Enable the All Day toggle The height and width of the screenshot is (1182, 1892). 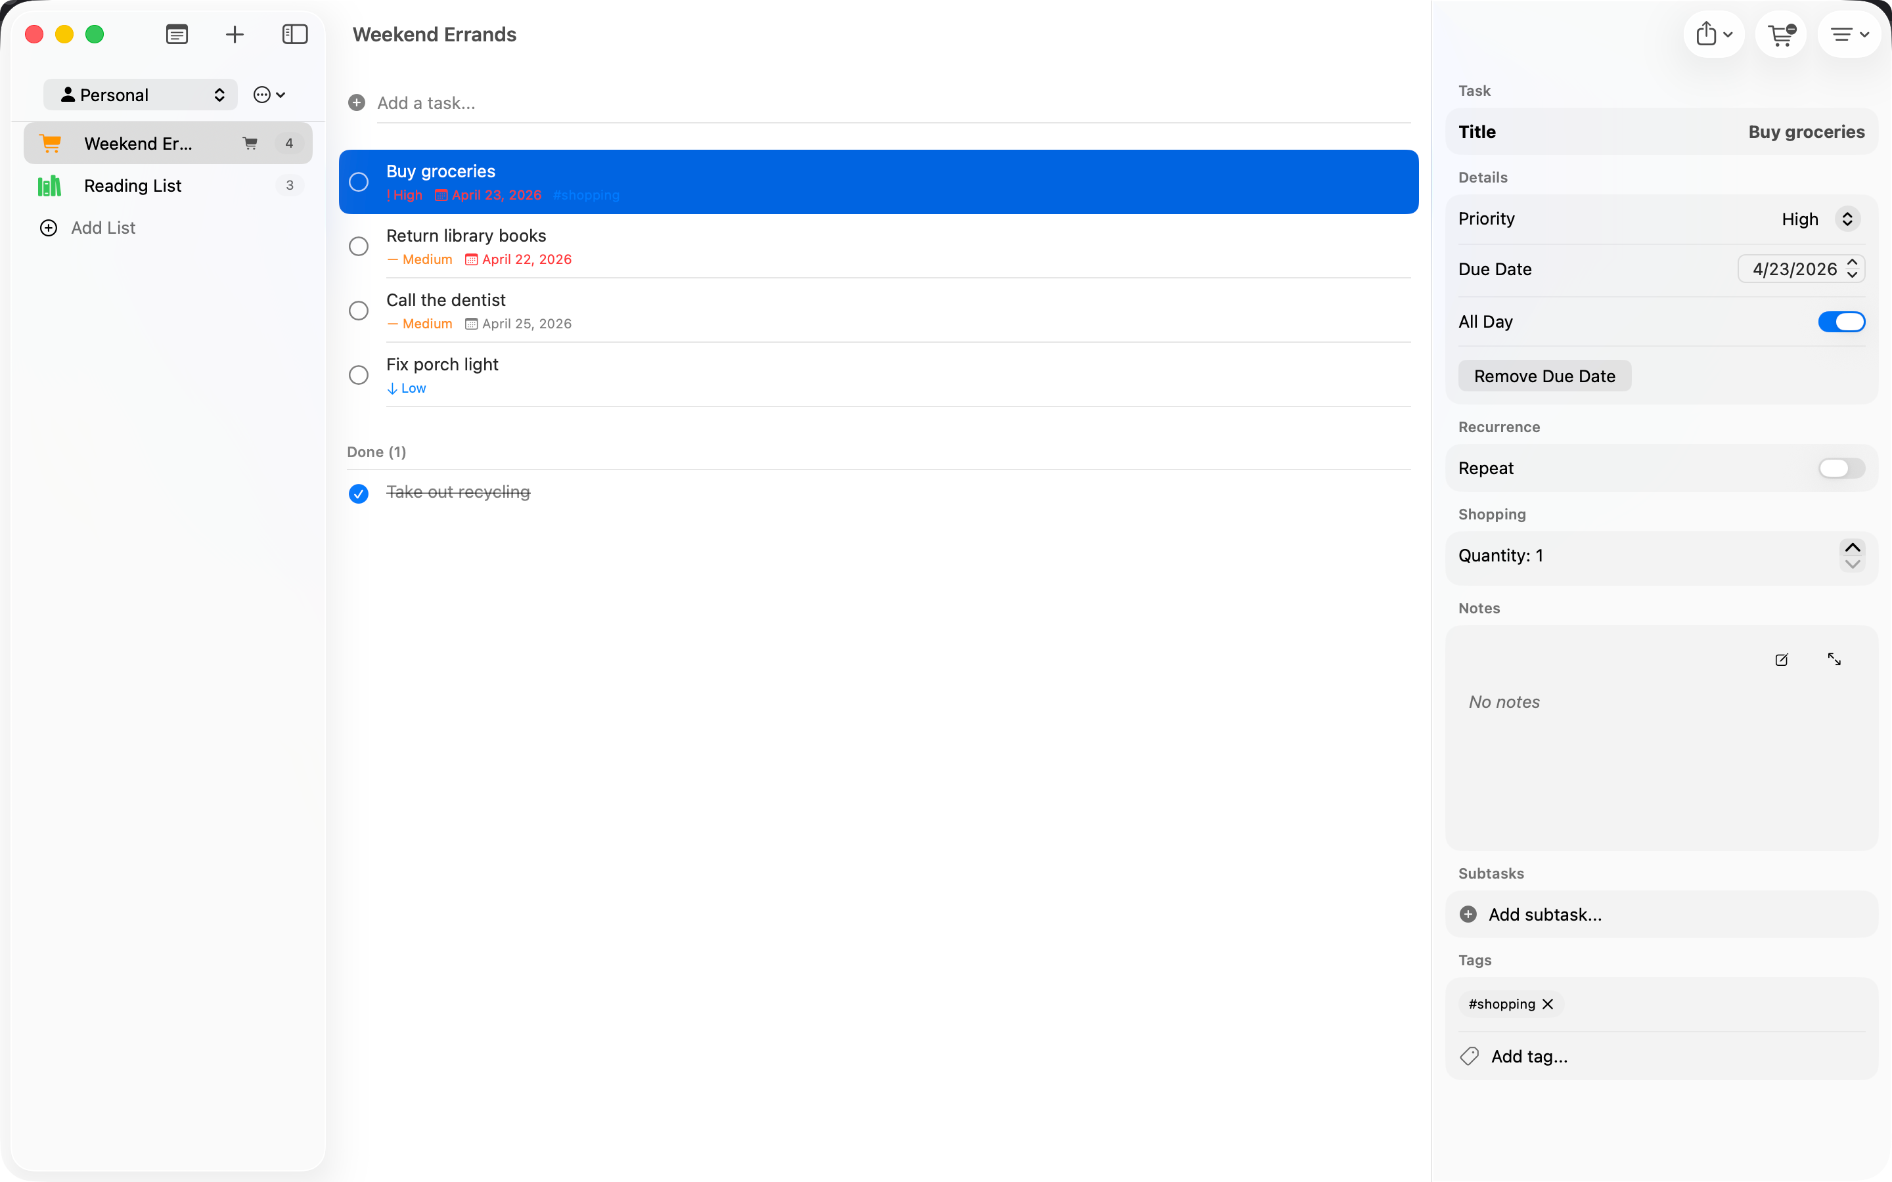tap(1841, 321)
